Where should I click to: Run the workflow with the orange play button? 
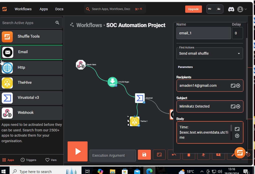tap(77, 151)
